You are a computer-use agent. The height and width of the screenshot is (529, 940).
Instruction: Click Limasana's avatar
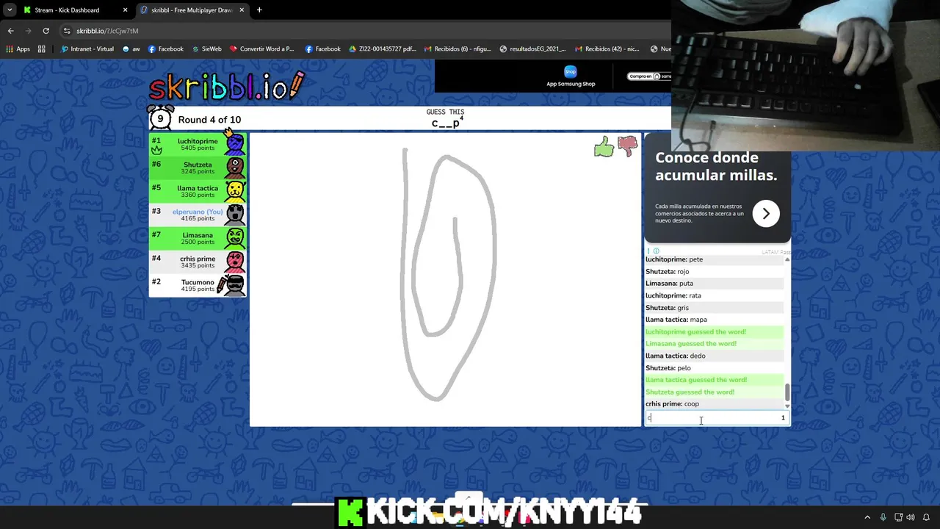[x=235, y=237]
